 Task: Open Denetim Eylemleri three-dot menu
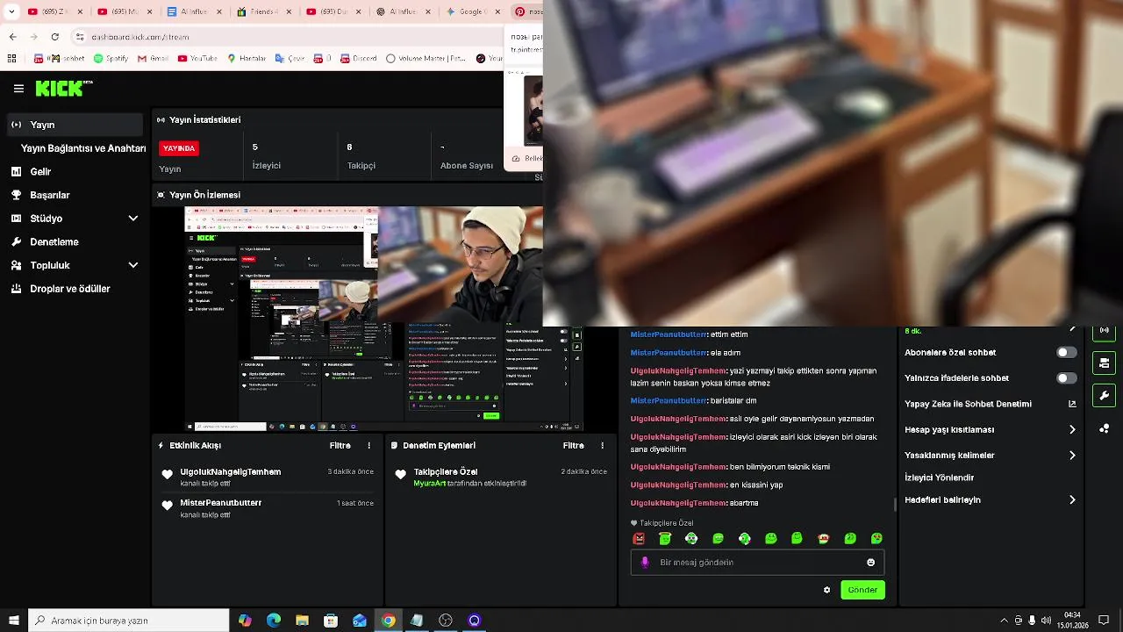point(602,446)
